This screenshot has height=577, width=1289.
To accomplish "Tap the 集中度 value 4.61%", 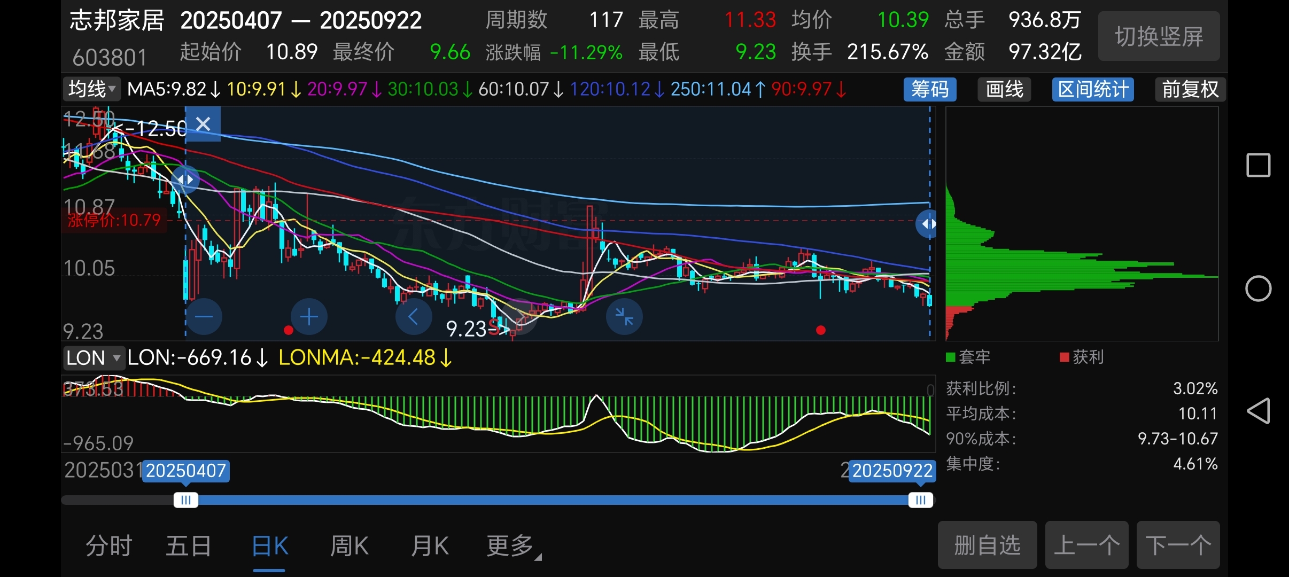I will click(x=1195, y=464).
